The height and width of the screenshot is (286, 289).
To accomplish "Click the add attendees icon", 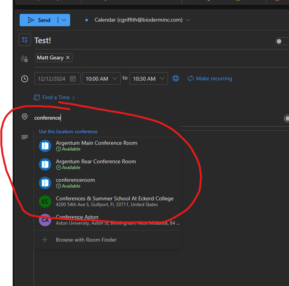I will (24, 59).
